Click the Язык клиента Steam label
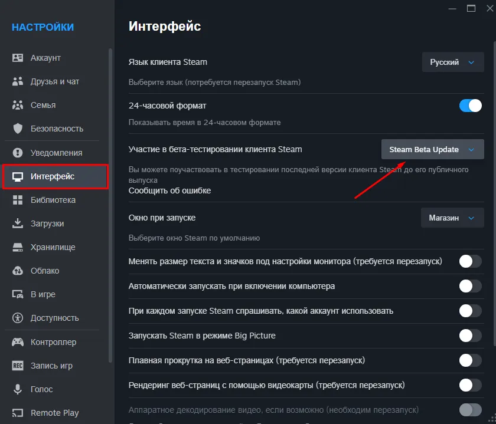 tap(168, 62)
